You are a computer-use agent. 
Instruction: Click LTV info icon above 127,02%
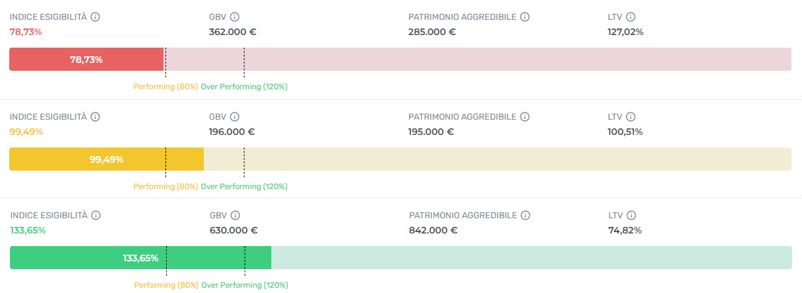(630, 17)
